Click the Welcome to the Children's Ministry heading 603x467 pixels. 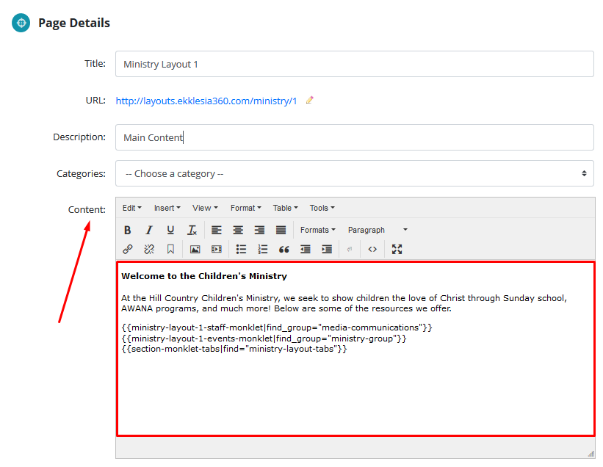point(204,276)
